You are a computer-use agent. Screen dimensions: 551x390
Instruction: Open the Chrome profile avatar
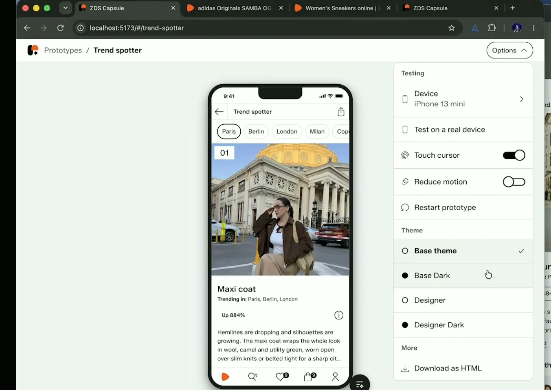pos(517,28)
